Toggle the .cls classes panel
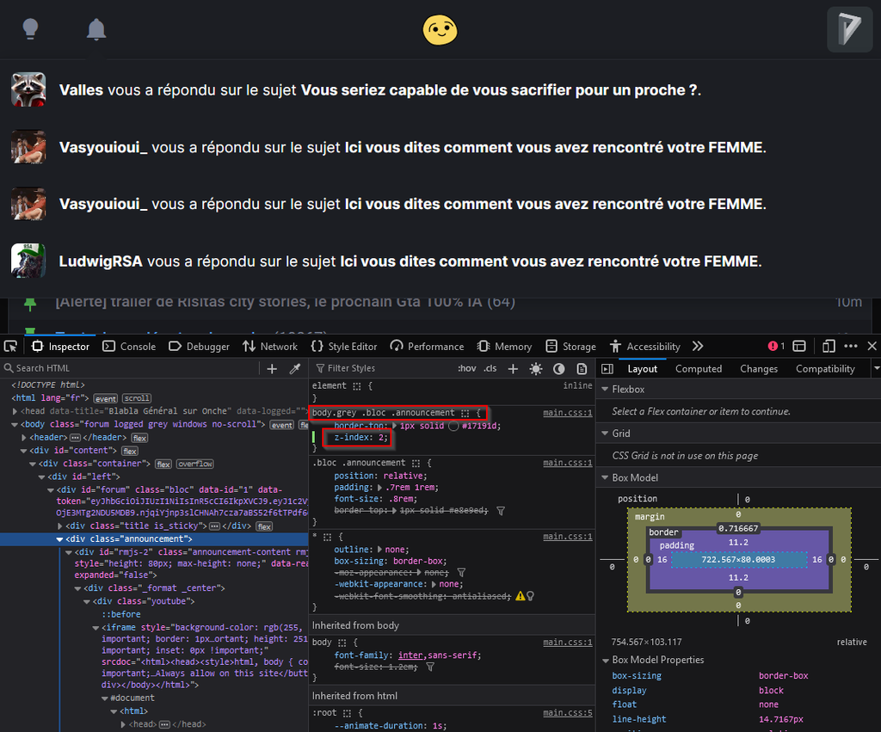The height and width of the screenshot is (732, 881). tap(490, 369)
